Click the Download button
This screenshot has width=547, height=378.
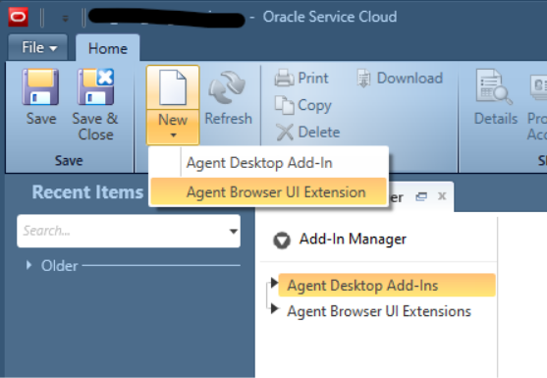tap(400, 78)
